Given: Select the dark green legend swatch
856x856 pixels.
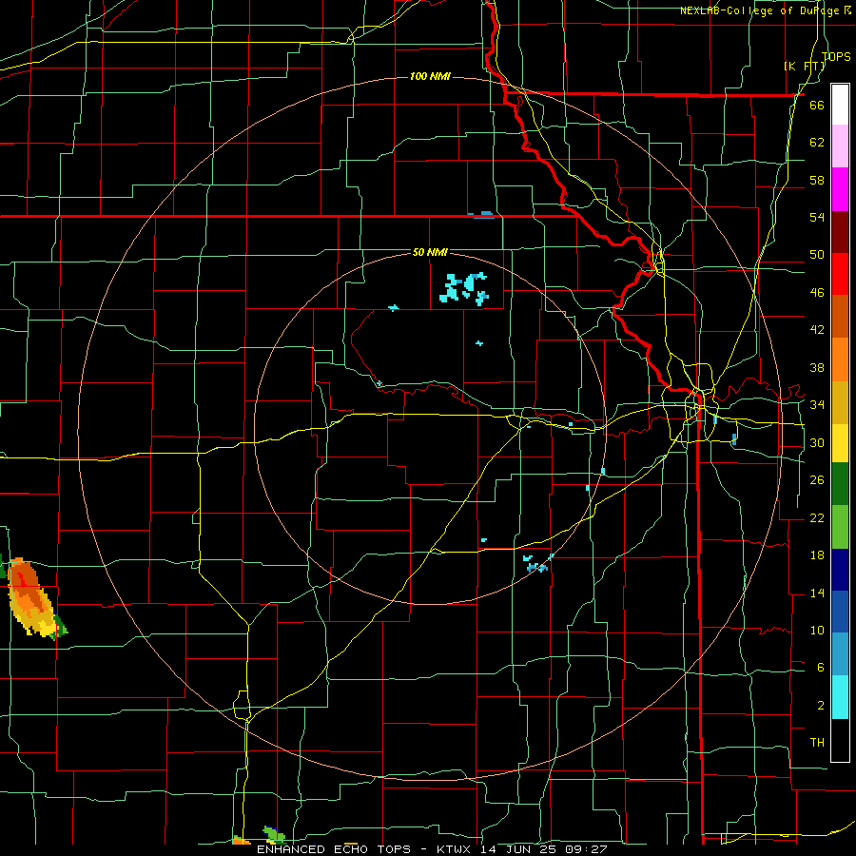Looking at the screenshot, I should [x=840, y=484].
